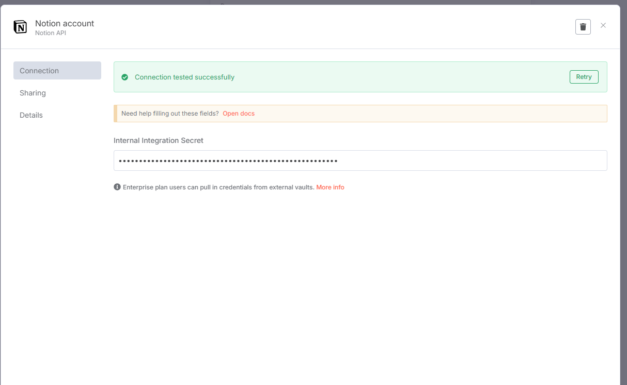Open the Connection tab
Image resolution: width=627 pixels, height=385 pixels.
[x=57, y=71]
